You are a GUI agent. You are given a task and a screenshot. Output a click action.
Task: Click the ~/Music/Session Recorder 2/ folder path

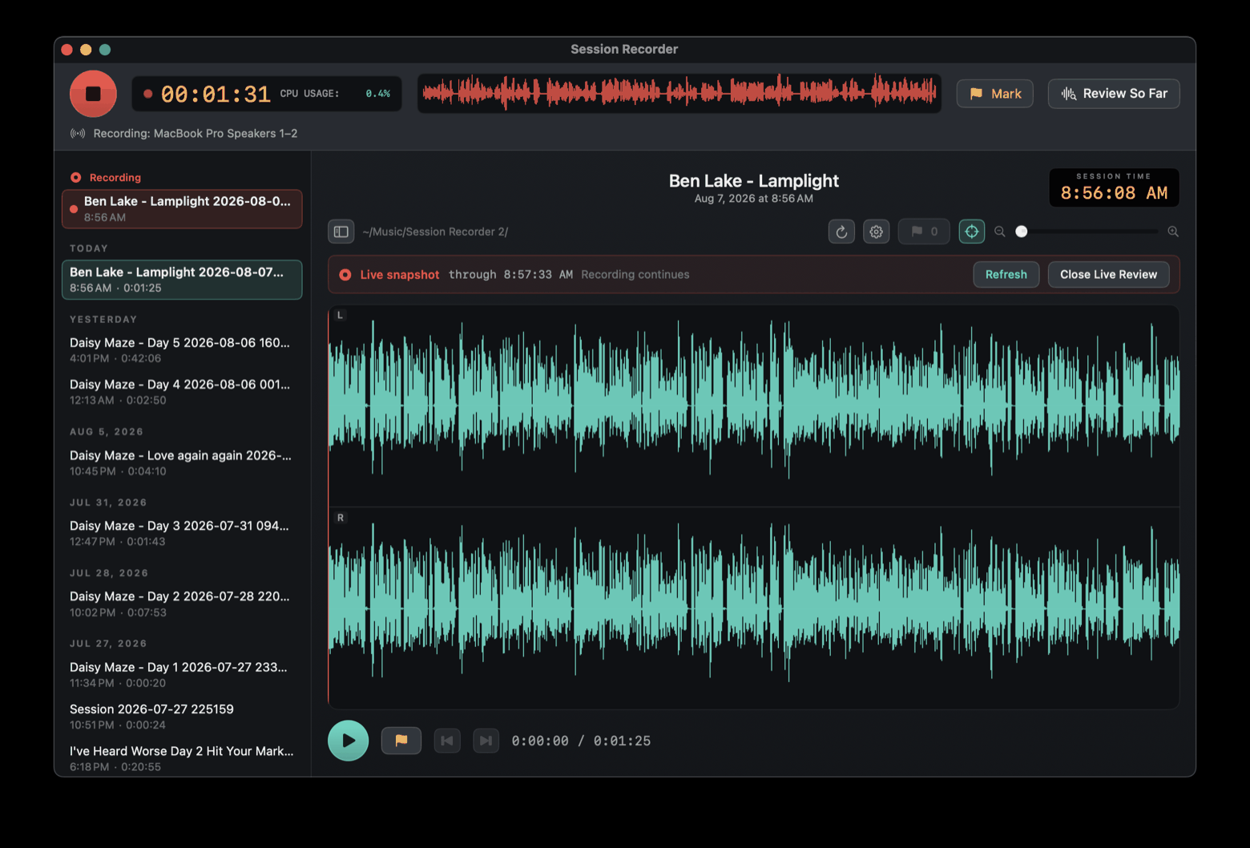coord(435,232)
